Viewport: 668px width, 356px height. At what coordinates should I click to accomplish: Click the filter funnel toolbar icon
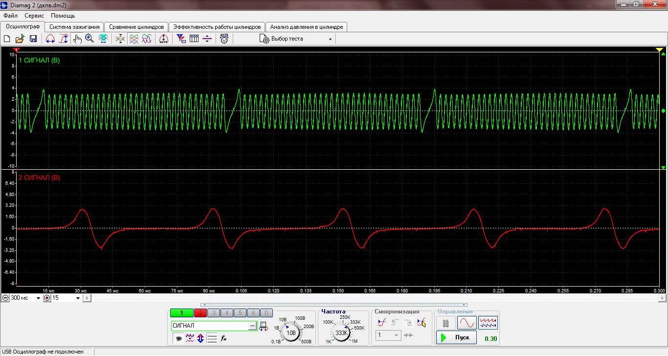(x=181, y=39)
